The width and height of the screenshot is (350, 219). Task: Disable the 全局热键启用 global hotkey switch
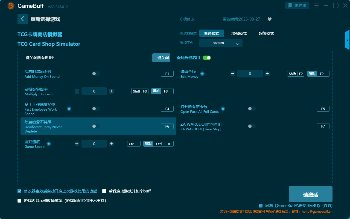click(207, 58)
